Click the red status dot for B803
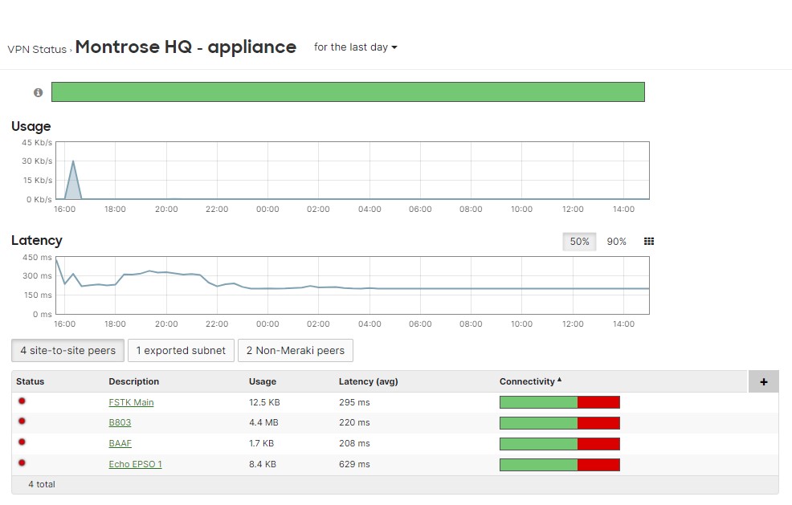The image size is (792, 505). click(22, 421)
